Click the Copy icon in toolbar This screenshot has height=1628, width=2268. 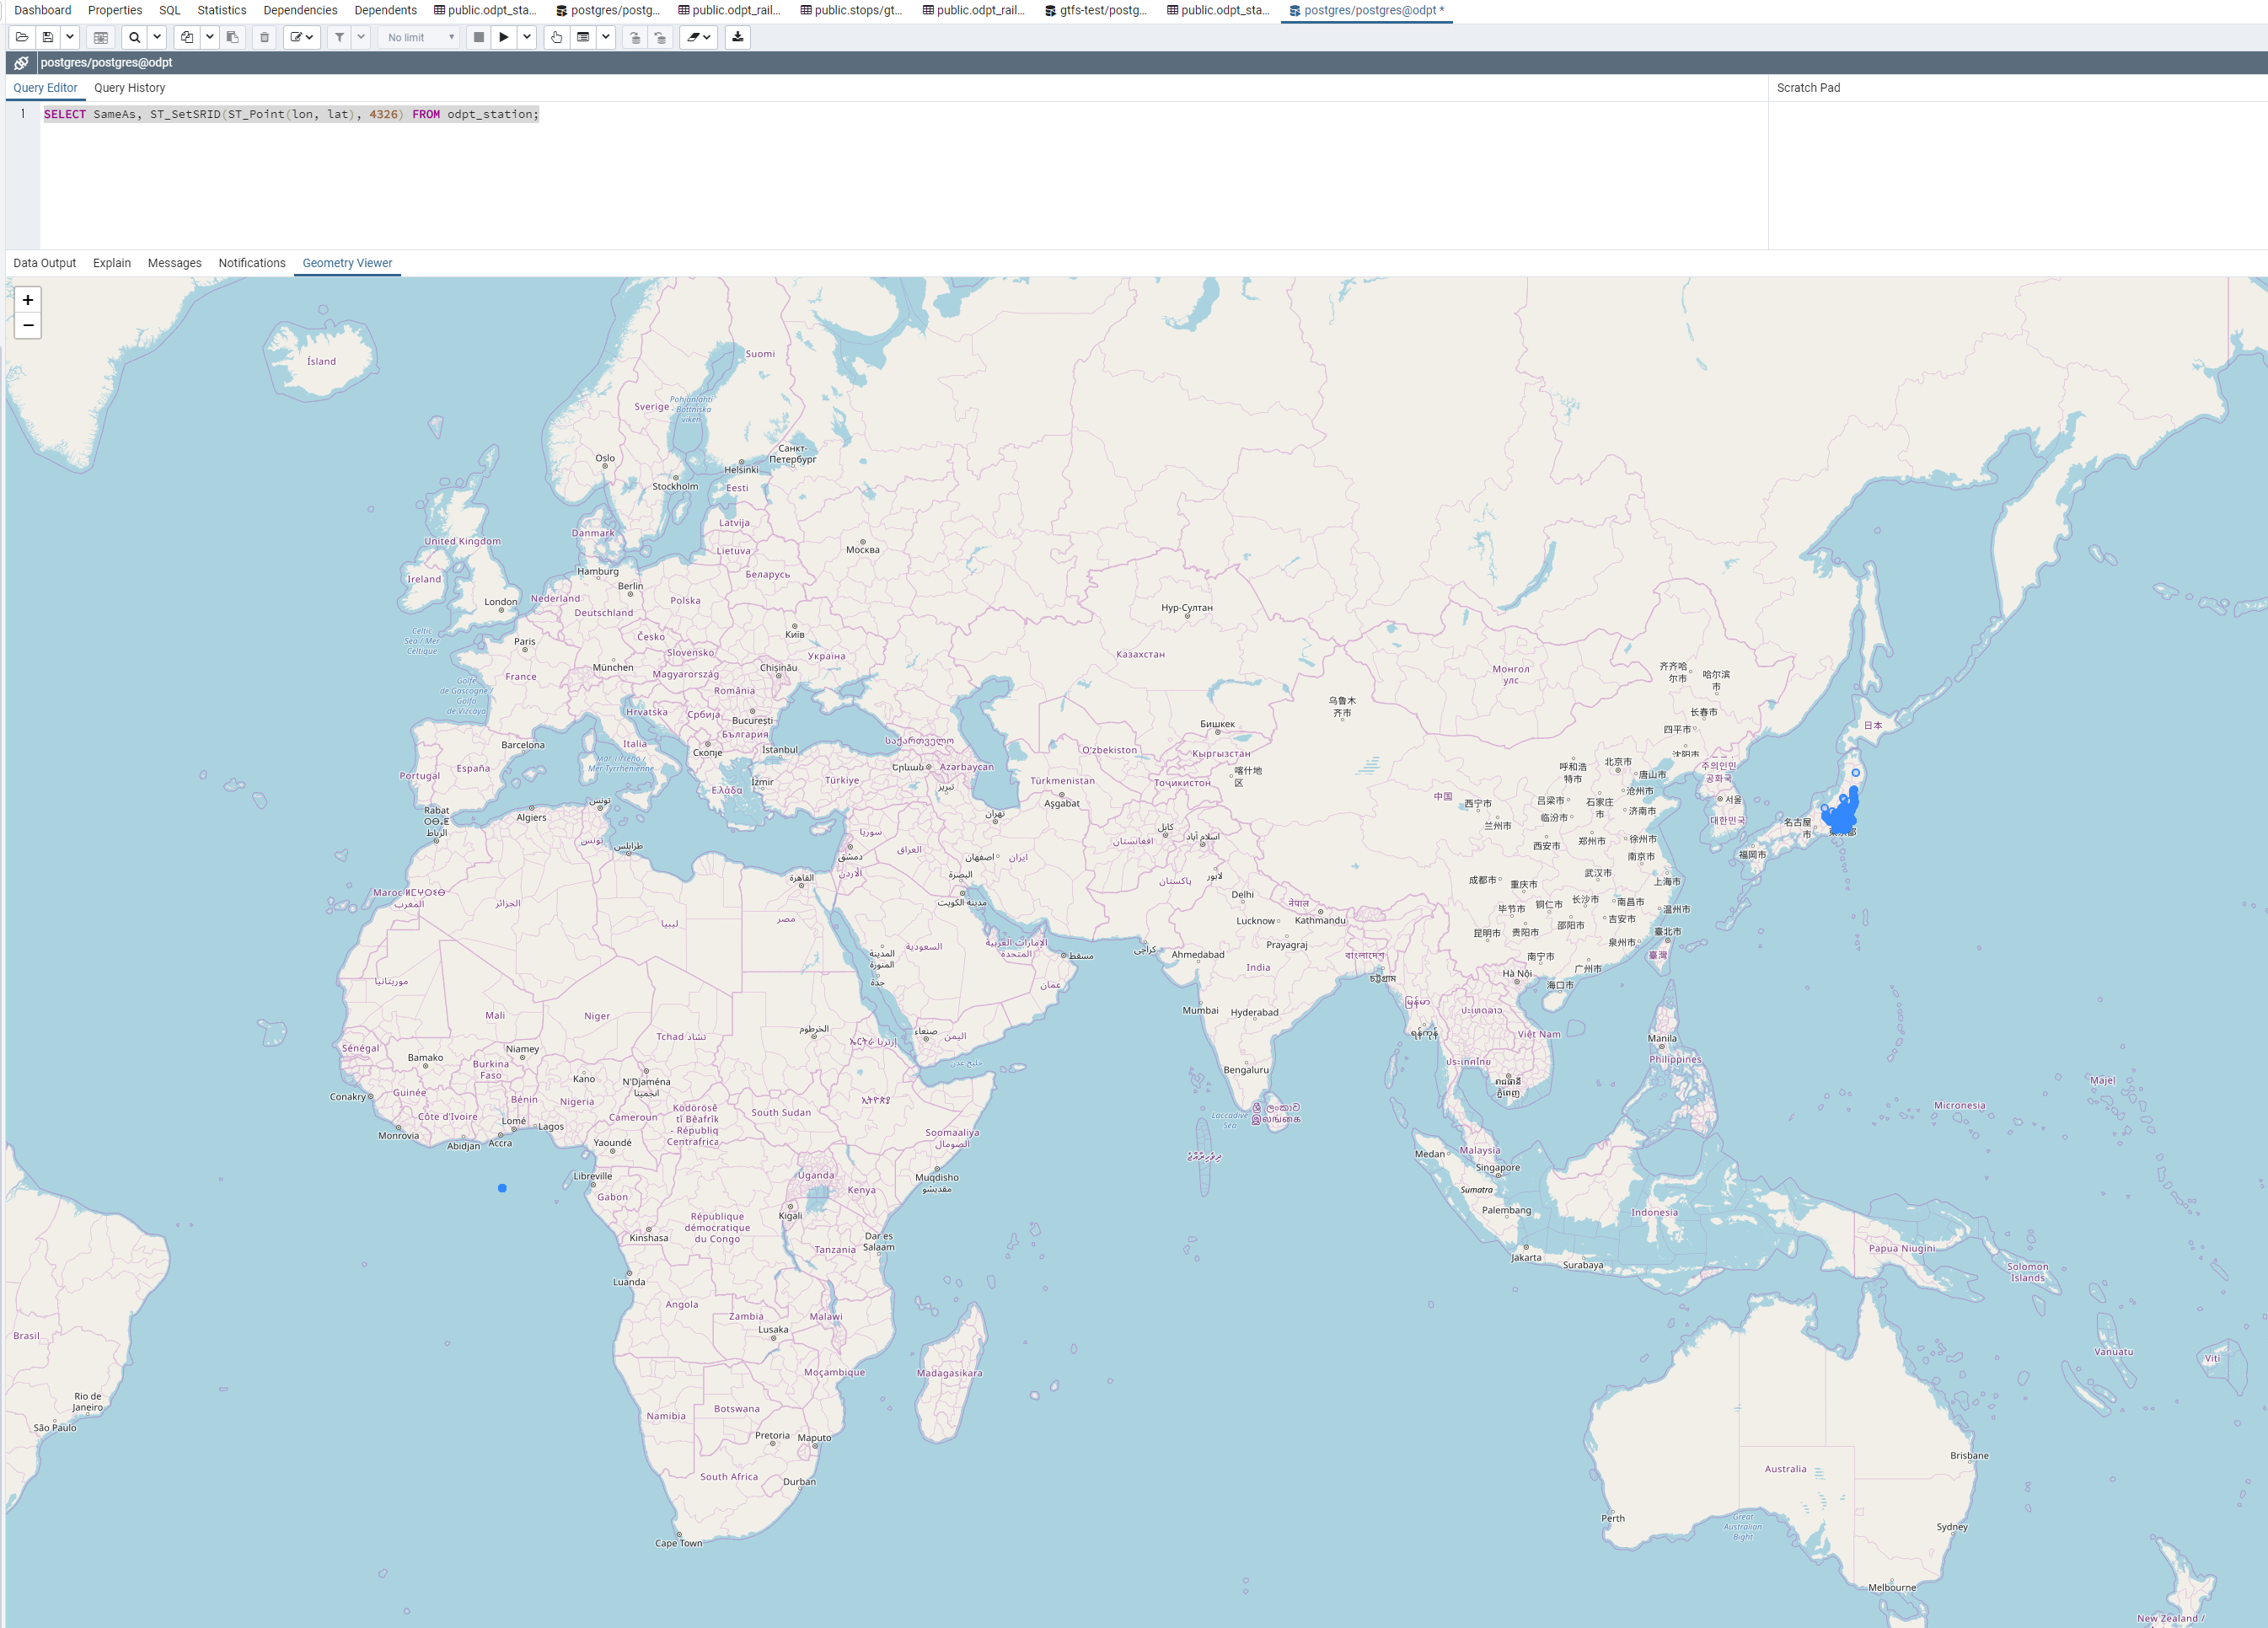coord(187,37)
